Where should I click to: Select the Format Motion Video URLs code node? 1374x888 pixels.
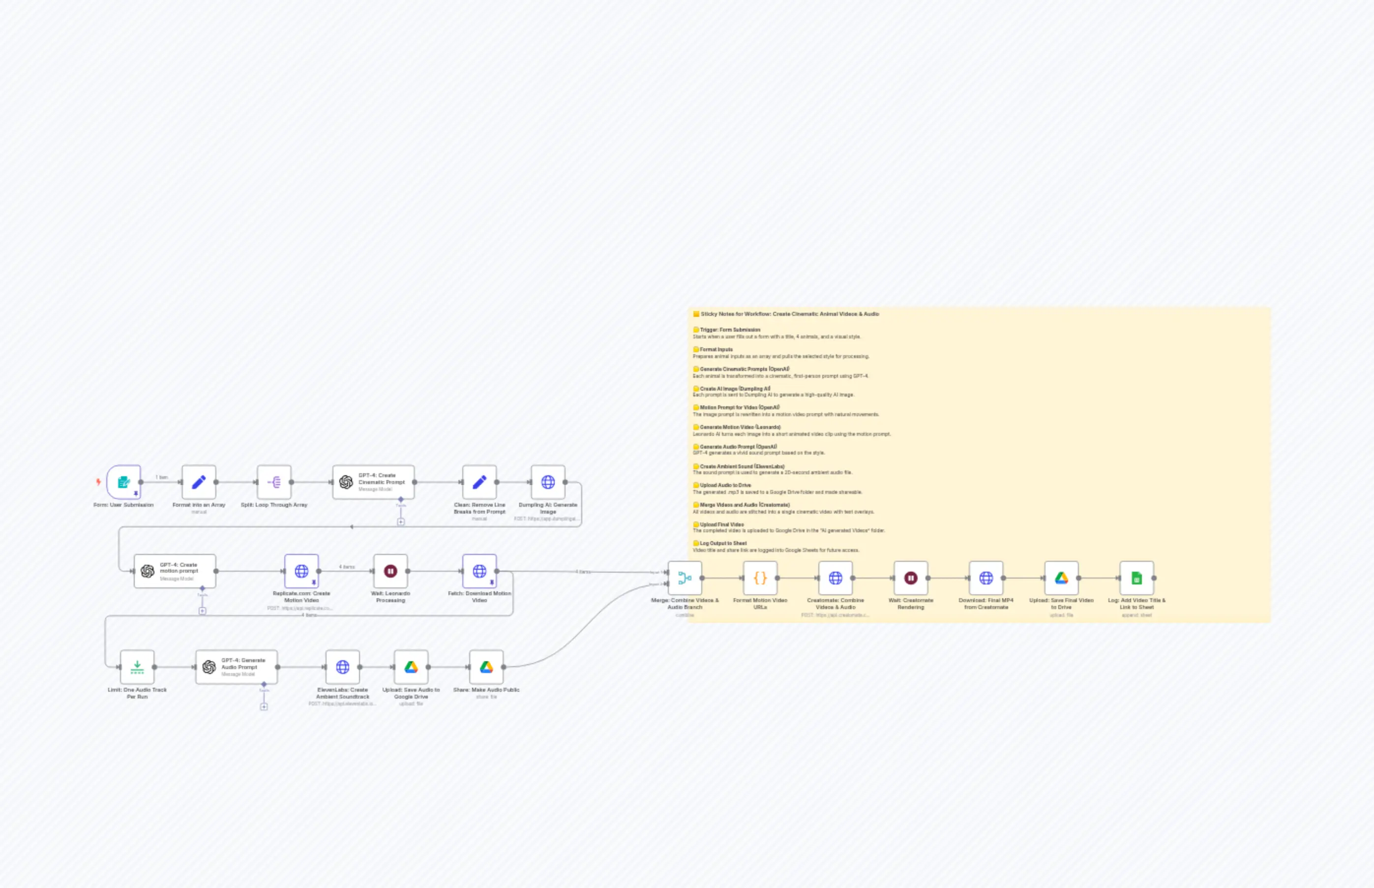click(x=761, y=578)
